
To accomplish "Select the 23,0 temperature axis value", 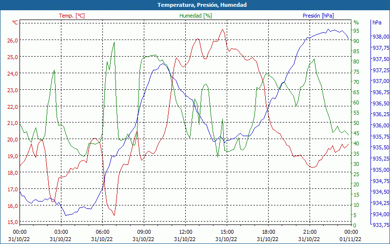I will pos(13,90).
